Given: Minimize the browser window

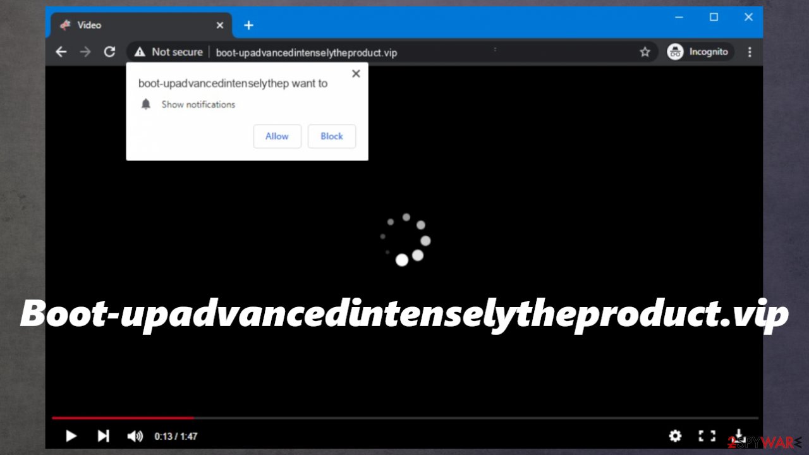Looking at the screenshot, I should [x=679, y=18].
